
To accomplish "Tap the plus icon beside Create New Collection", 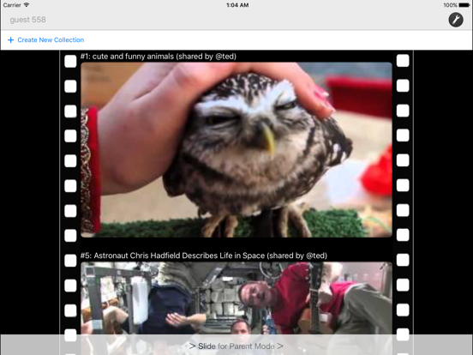I will point(11,39).
